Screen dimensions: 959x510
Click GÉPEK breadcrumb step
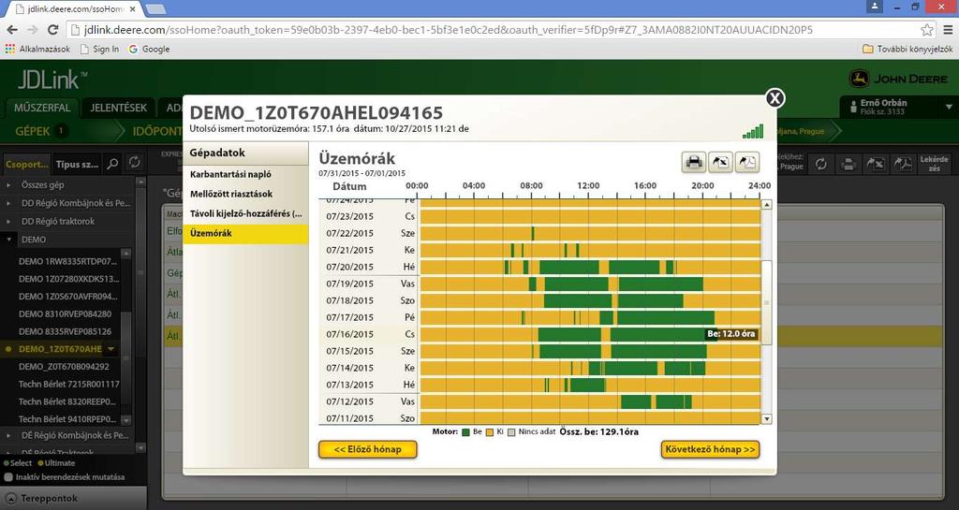pyautogui.click(x=41, y=131)
